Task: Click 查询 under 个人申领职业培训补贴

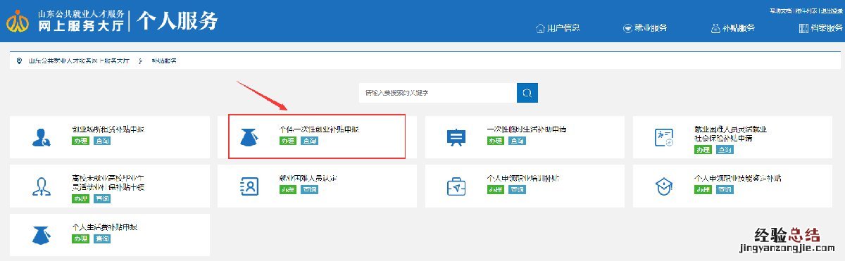Action: [517, 190]
